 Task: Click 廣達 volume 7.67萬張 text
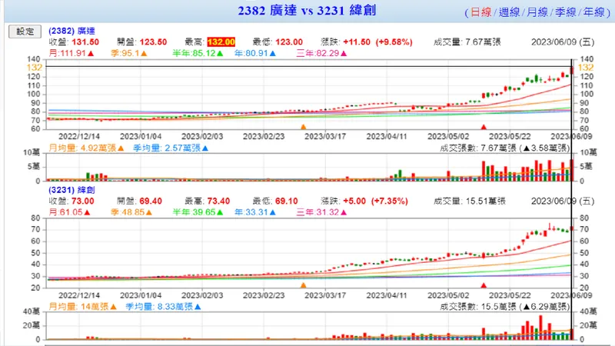coord(467,42)
